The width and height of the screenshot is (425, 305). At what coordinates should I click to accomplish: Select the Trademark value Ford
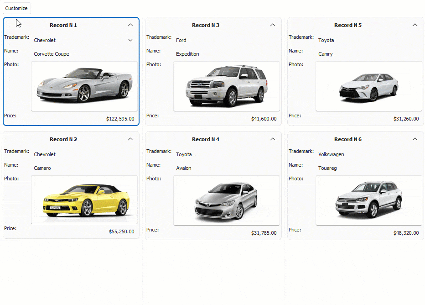coord(181,40)
